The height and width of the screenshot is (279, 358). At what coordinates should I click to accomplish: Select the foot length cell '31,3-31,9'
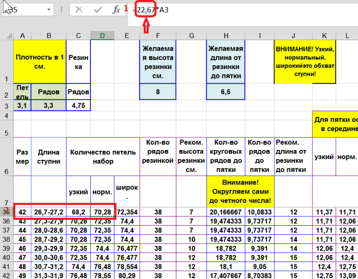pyautogui.click(x=48, y=275)
